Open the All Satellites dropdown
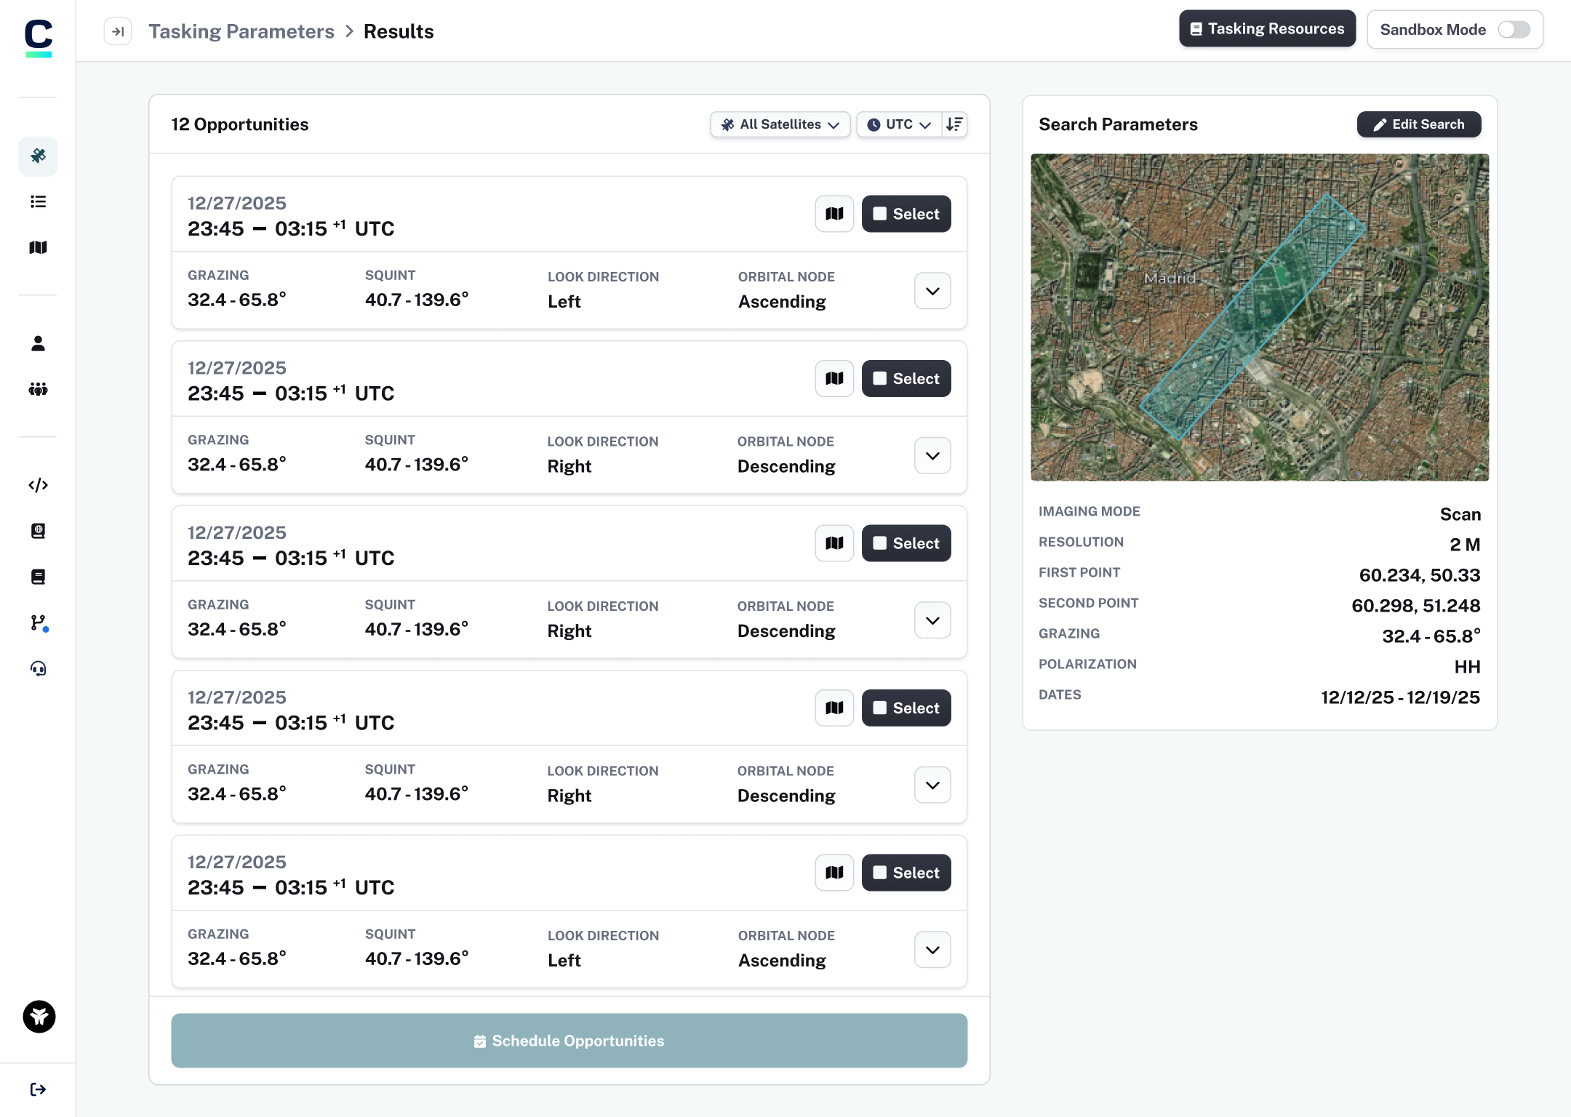Viewport: 1571px width, 1117px height. [x=780, y=124]
